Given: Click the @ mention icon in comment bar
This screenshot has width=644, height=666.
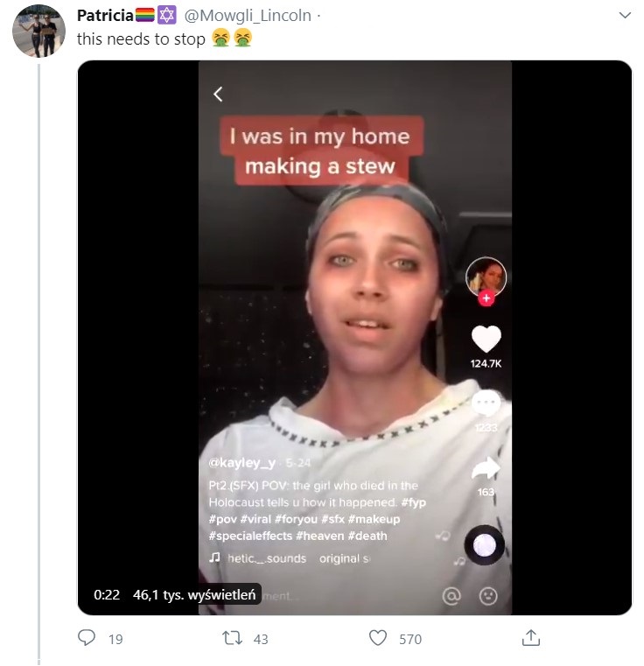Looking at the screenshot, I should click(451, 596).
